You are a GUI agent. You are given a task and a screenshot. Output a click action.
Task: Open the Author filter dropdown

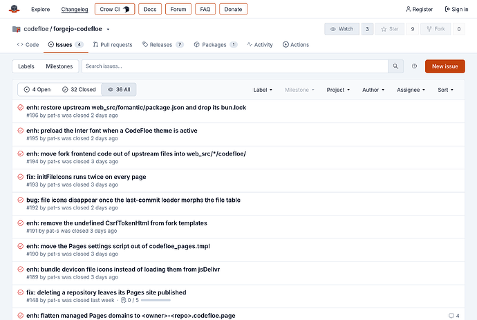click(373, 90)
